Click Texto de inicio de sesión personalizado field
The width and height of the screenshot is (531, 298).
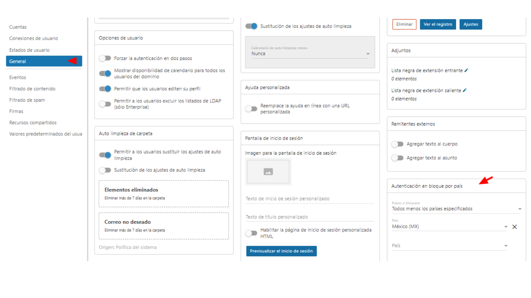click(x=310, y=199)
